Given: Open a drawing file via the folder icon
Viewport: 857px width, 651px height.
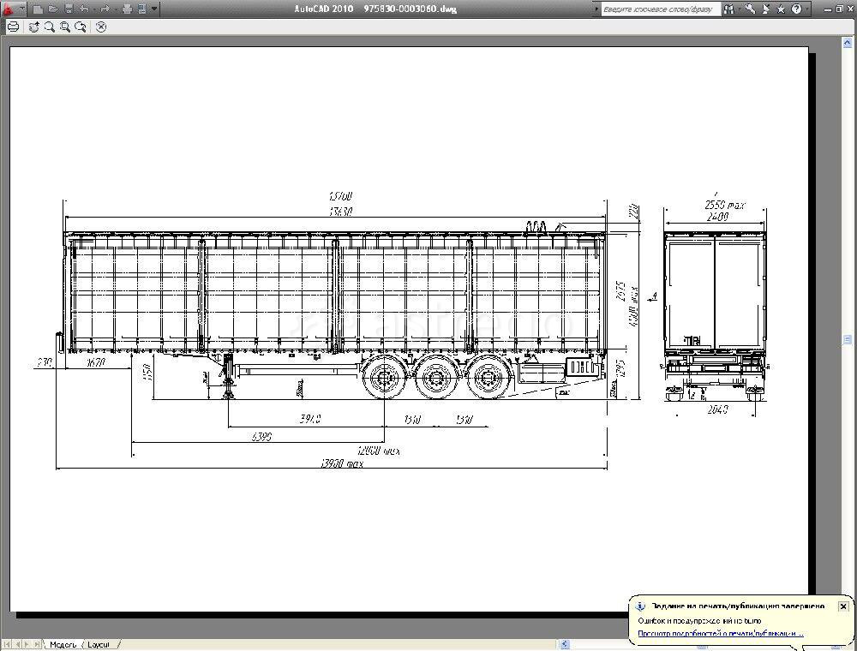Looking at the screenshot, I should point(53,9).
